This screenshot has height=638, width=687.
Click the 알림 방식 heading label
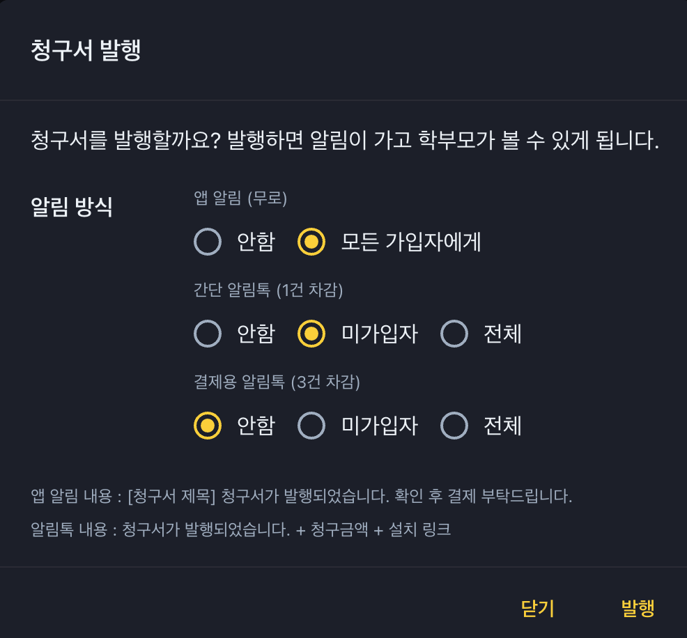[72, 208]
